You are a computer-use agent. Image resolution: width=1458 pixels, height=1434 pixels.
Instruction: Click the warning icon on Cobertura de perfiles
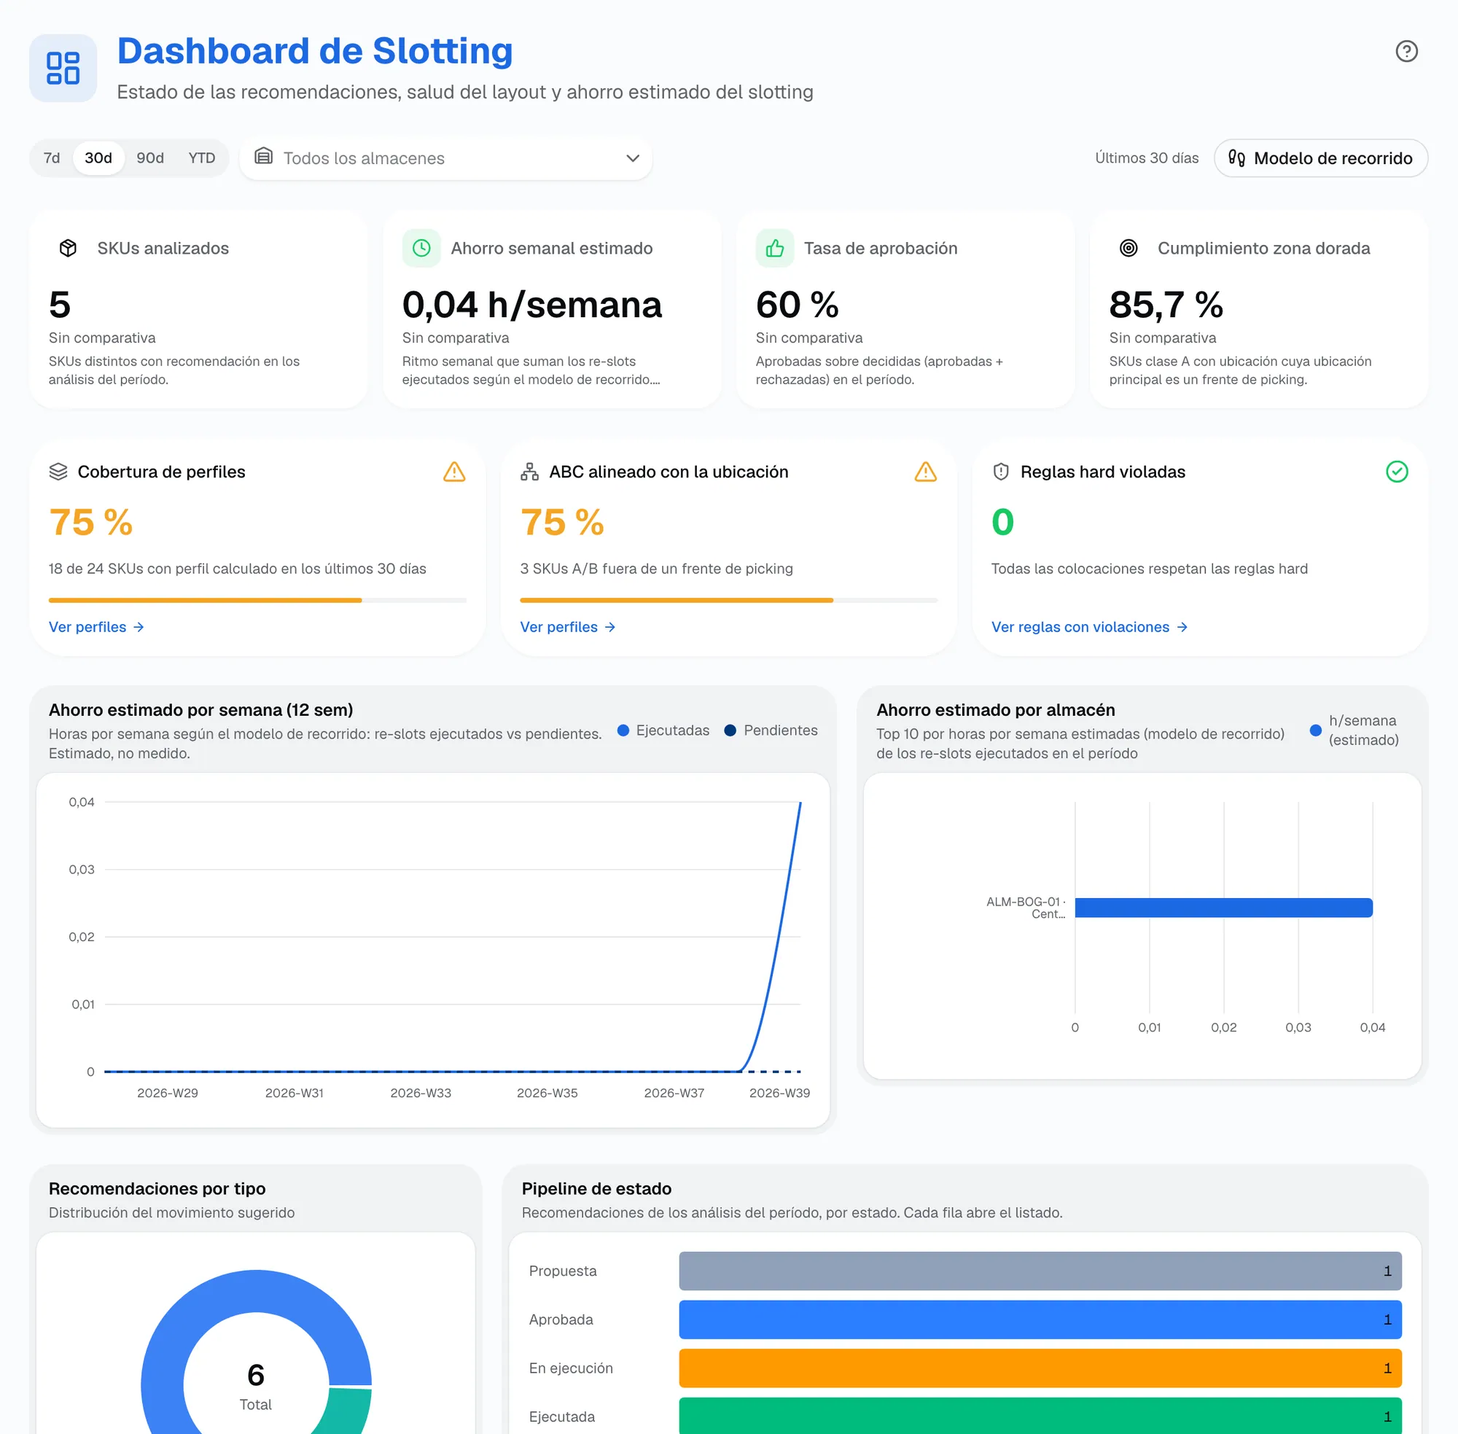click(x=454, y=472)
